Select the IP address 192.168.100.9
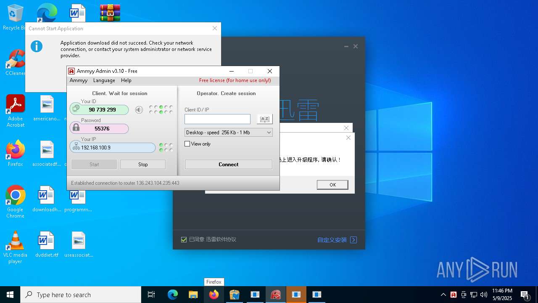The width and height of the screenshot is (538, 303). pyautogui.click(x=96, y=148)
